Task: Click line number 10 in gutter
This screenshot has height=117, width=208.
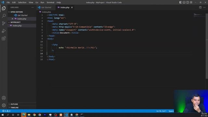Action: pos(42,42)
